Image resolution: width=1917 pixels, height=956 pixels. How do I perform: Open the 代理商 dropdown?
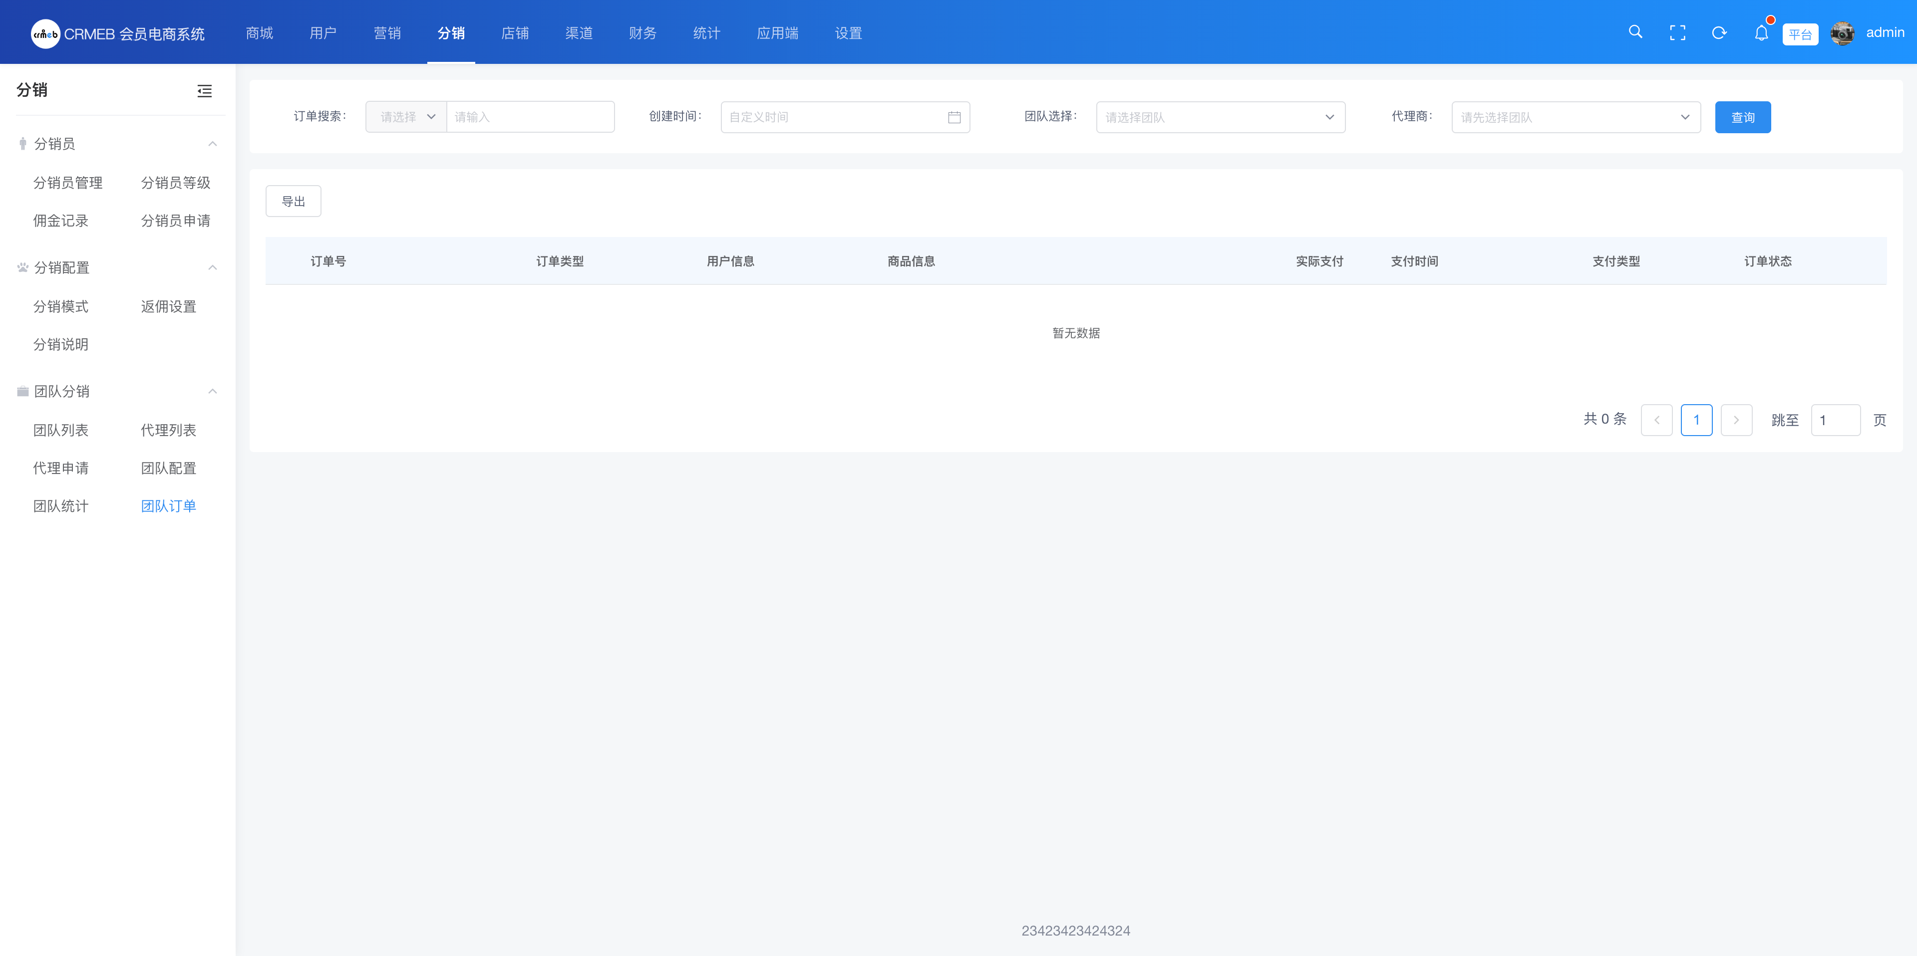click(x=1576, y=118)
